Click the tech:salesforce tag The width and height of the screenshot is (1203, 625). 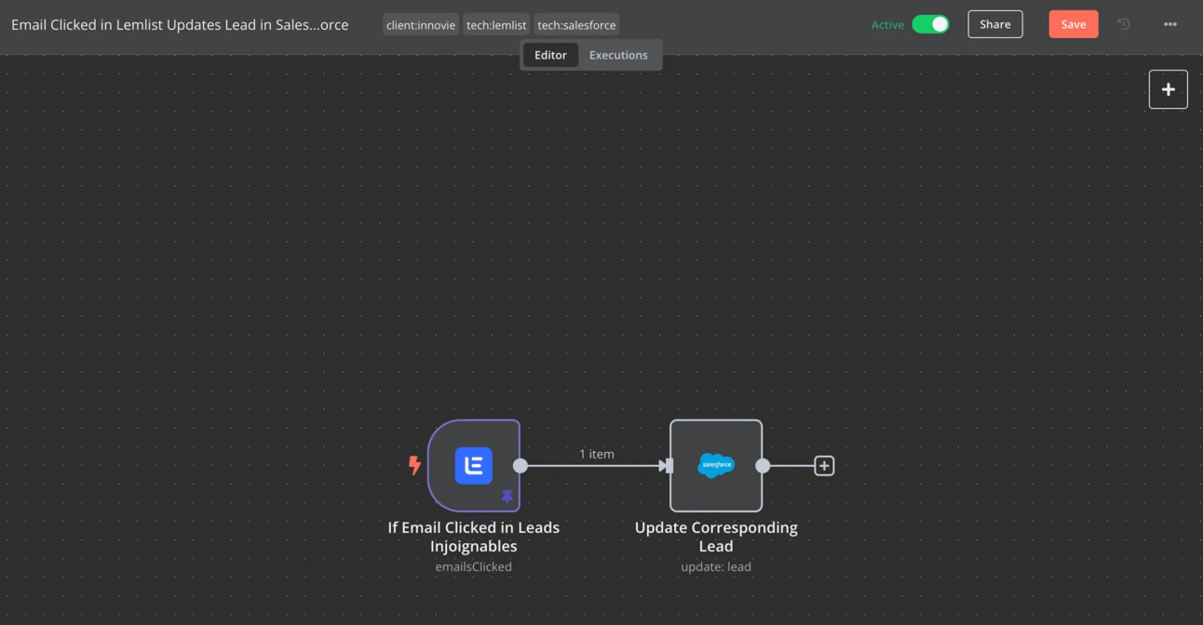coord(576,25)
